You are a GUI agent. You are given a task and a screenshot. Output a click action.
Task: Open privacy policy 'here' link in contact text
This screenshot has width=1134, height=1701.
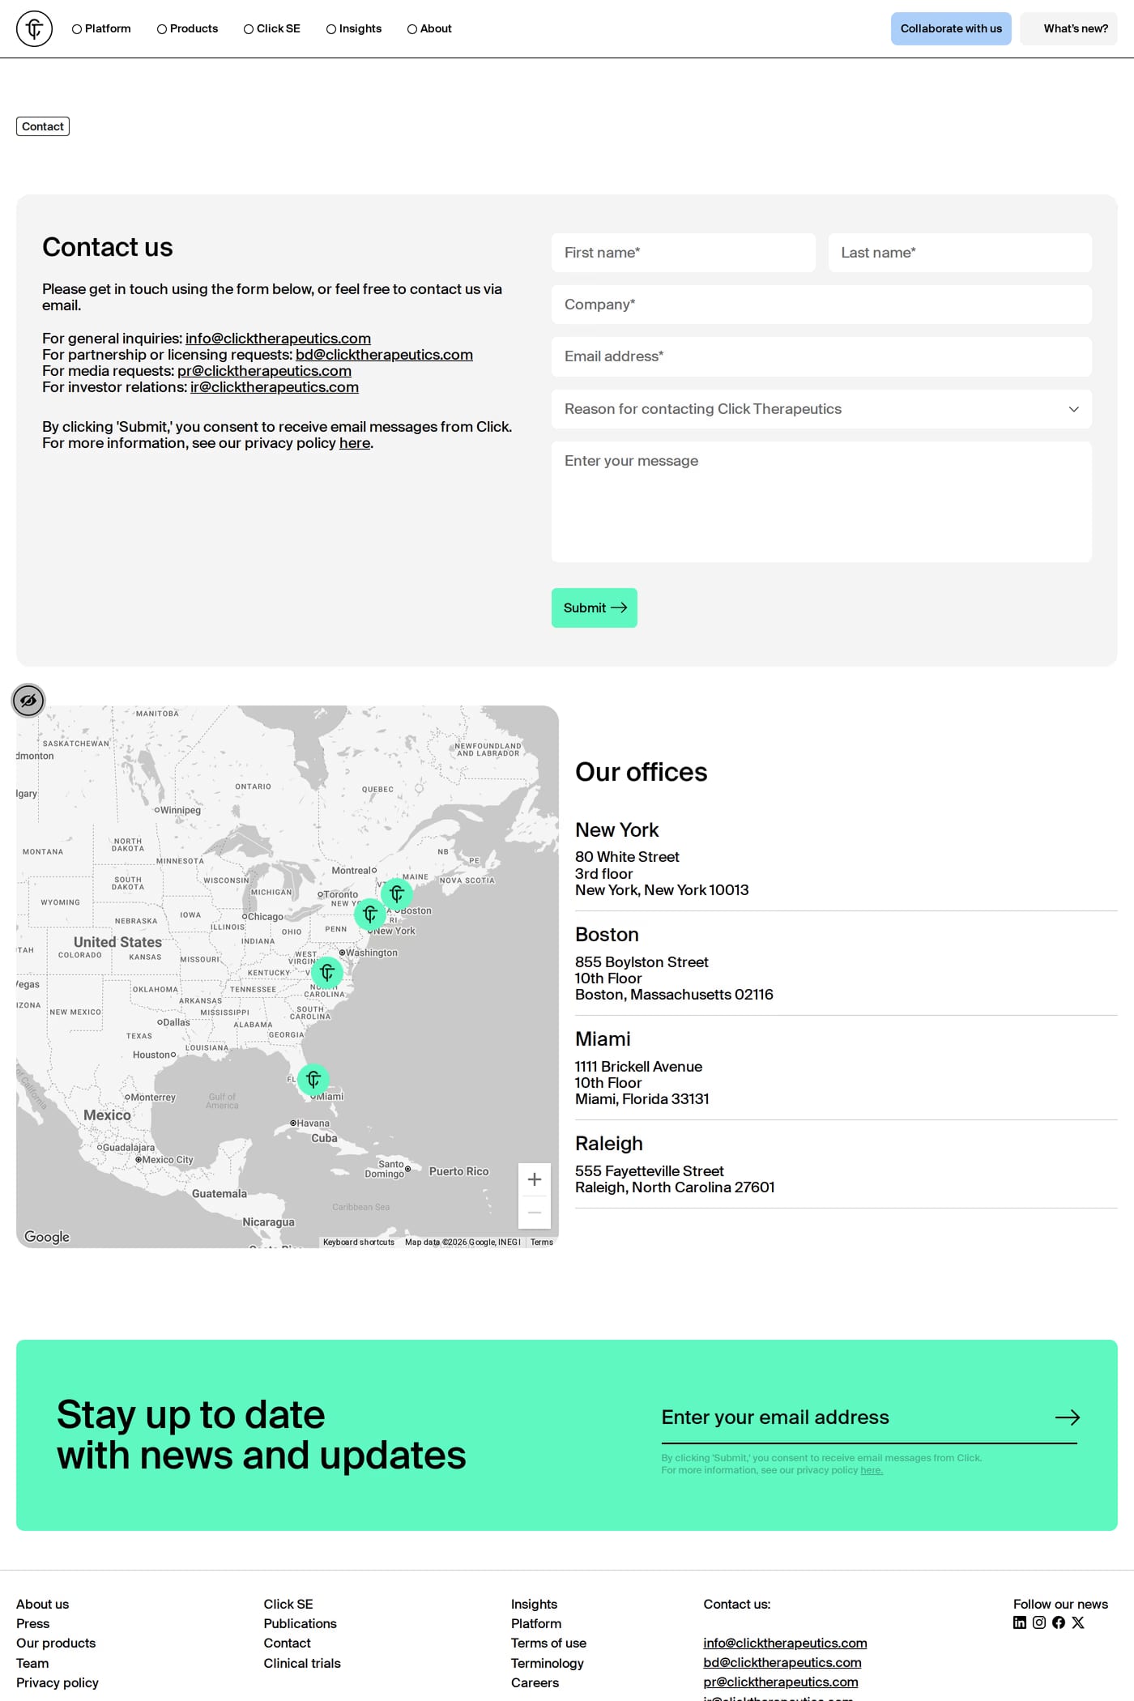click(355, 443)
